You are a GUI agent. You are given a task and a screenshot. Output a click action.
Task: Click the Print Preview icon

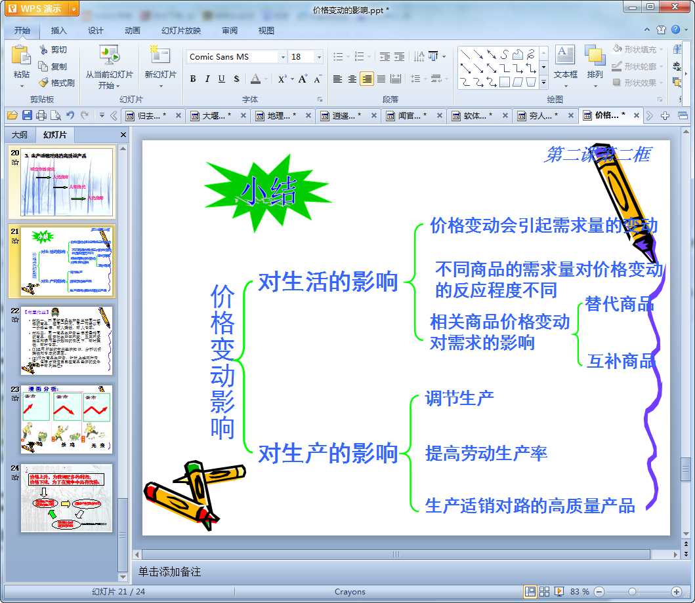click(55, 115)
